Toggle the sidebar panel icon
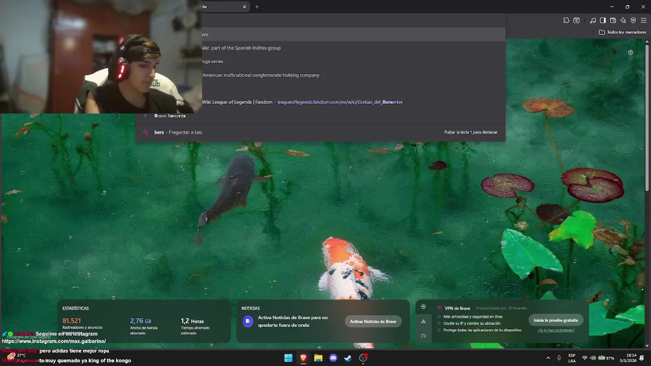This screenshot has height=366, width=651. click(603, 20)
